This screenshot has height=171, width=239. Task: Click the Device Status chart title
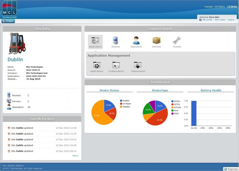(109, 90)
